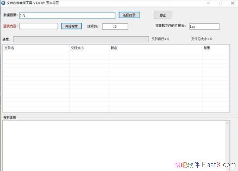Click the 结果 column header
Screen dimensions: 238x171
tap(215, 48)
